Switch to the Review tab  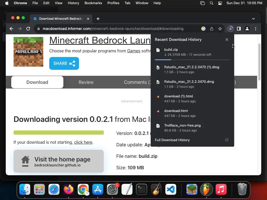pos(86,82)
